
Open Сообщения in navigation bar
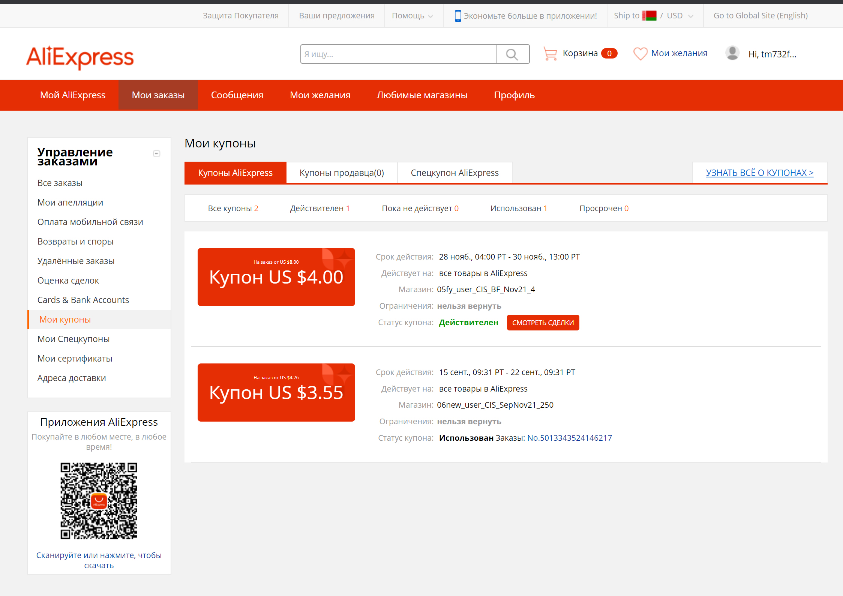point(237,95)
